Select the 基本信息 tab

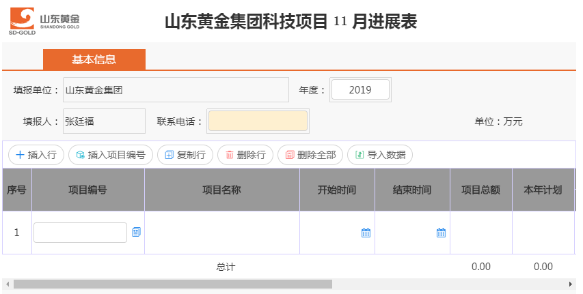tap(94, 59)
